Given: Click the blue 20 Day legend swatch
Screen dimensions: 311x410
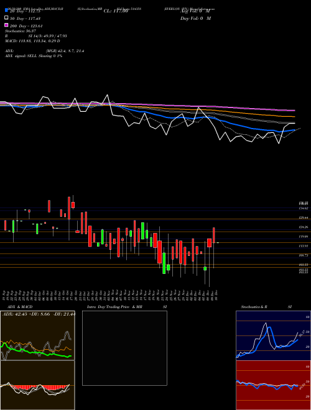Looking at the screenshot, I should [6, 11].
